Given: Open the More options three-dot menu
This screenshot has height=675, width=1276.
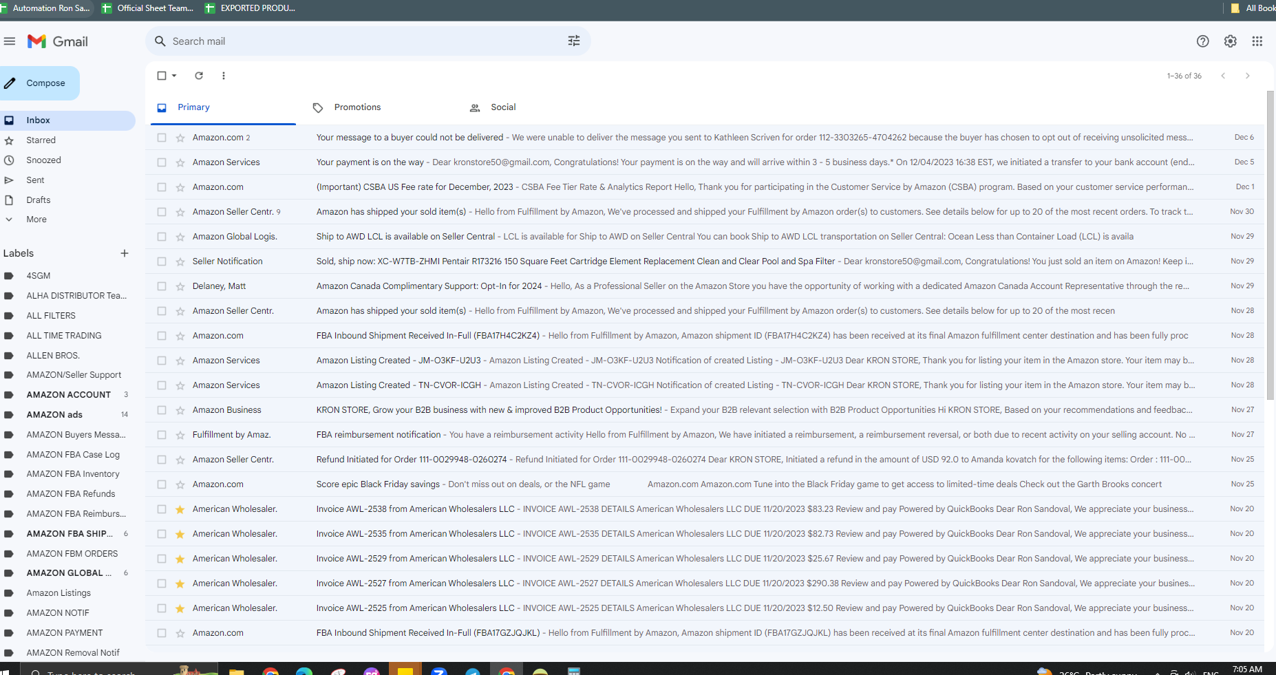Looking at the screenshot, I should pyautogui.click(x=224, y=76).
